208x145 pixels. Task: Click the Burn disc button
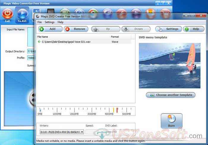[x=171, y=121]
